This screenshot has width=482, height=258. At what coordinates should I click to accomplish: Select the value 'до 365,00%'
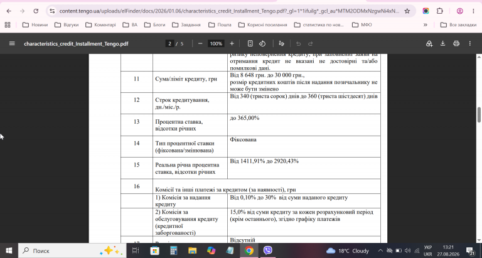click(245, 118)
